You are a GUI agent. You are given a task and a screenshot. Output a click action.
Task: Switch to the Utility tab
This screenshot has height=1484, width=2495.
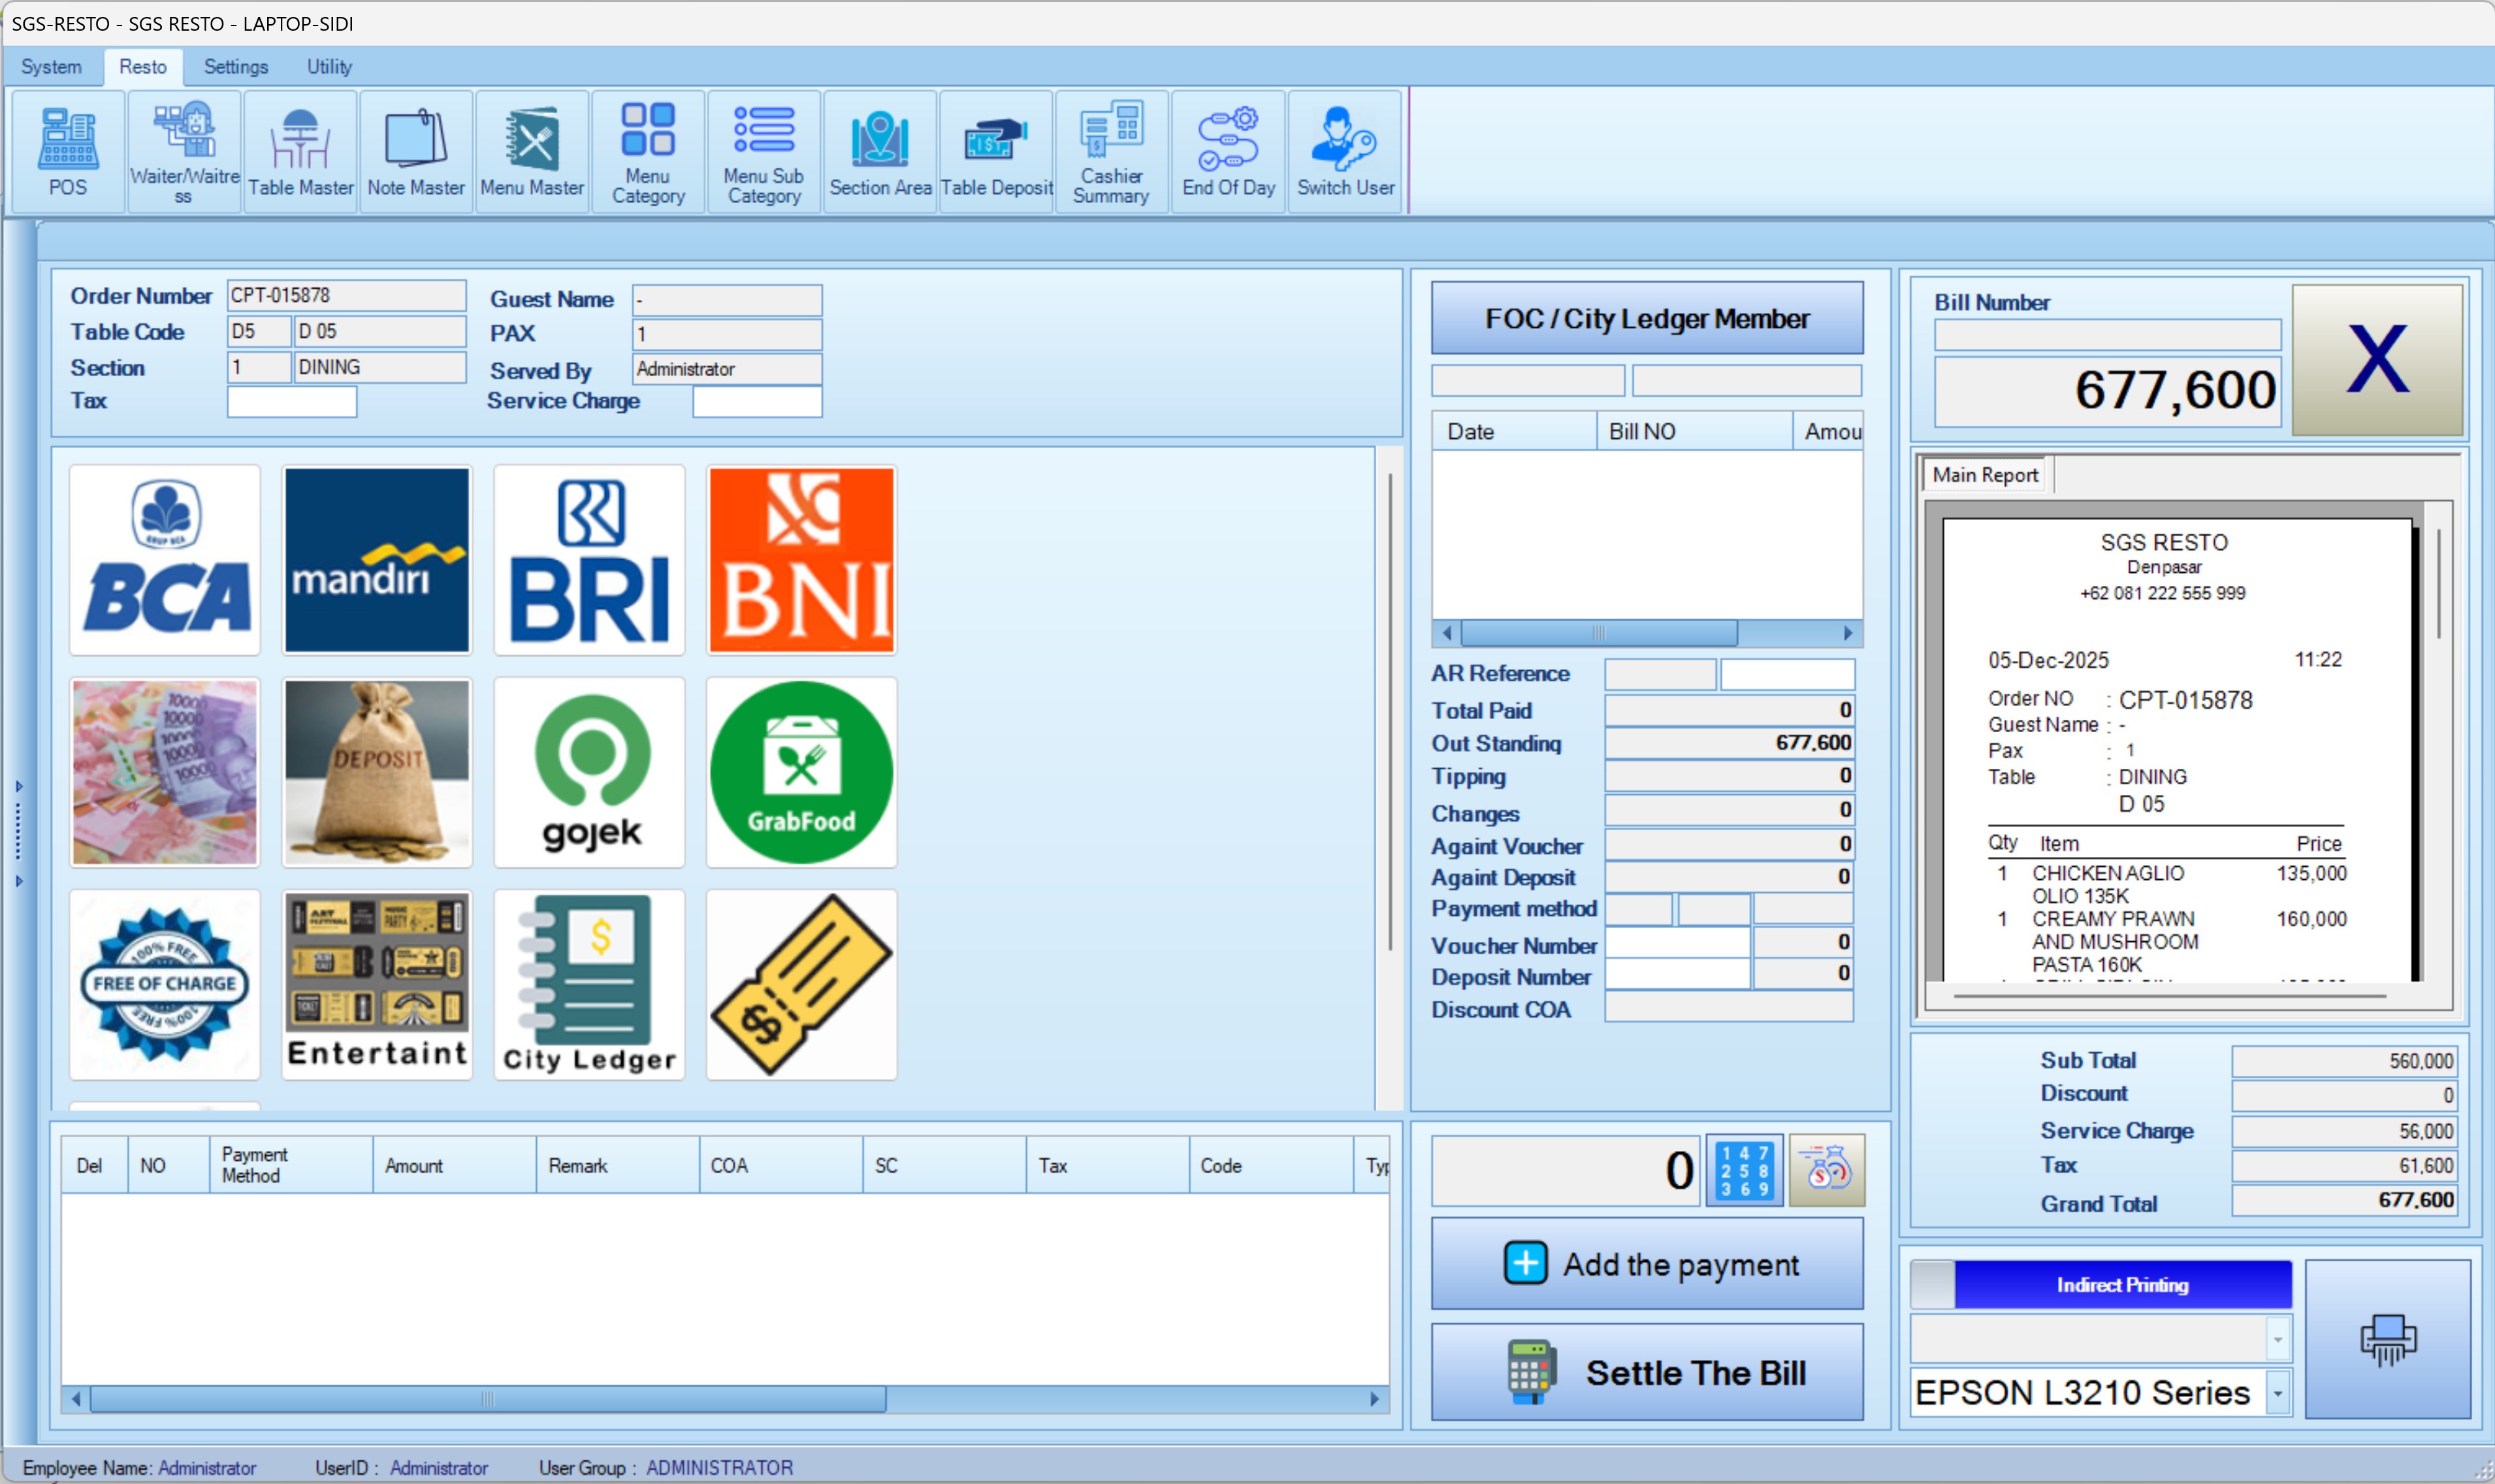tap(329, 67)
